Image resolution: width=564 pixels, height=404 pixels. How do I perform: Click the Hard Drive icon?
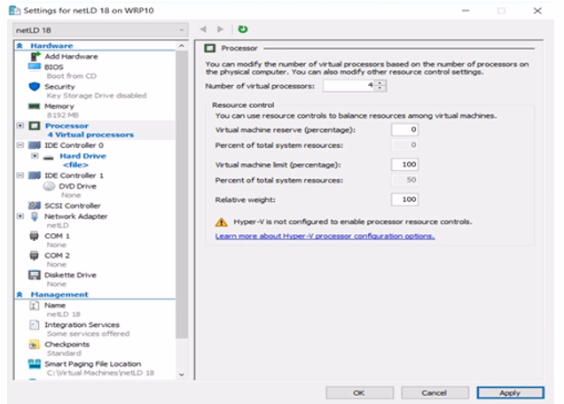point(49,157)
